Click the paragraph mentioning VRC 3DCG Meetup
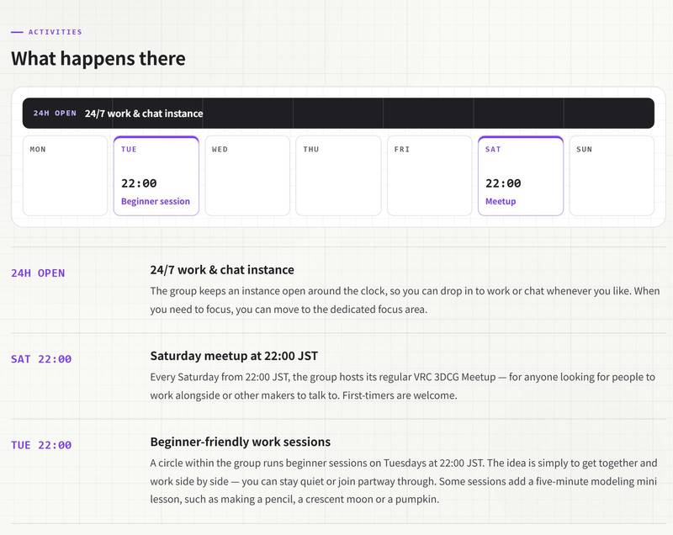Screen dimensions: 673x535 [403, 386]
